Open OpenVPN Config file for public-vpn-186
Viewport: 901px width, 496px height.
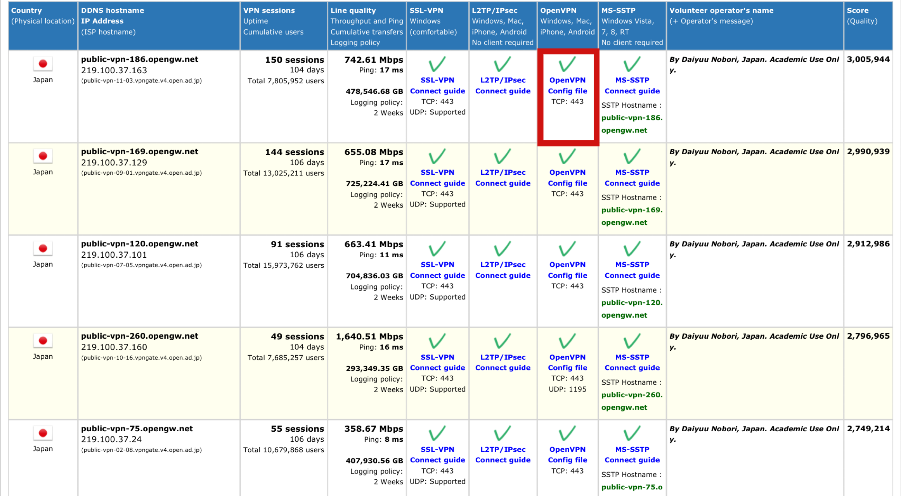(x=567, y=86)
